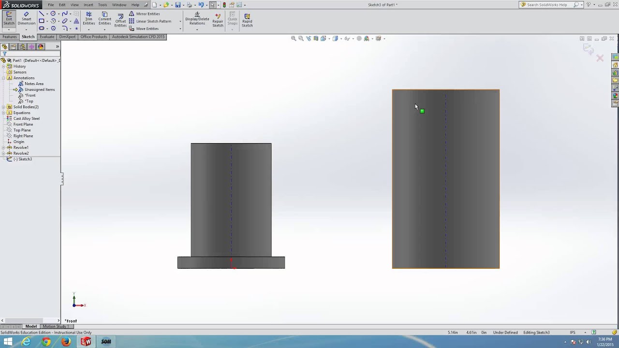Select the Line sketch tool
This screenshot has height=348, width=619.
pos(42,14)
